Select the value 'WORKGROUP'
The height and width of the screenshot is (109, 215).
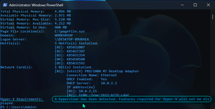pos(64,35)
